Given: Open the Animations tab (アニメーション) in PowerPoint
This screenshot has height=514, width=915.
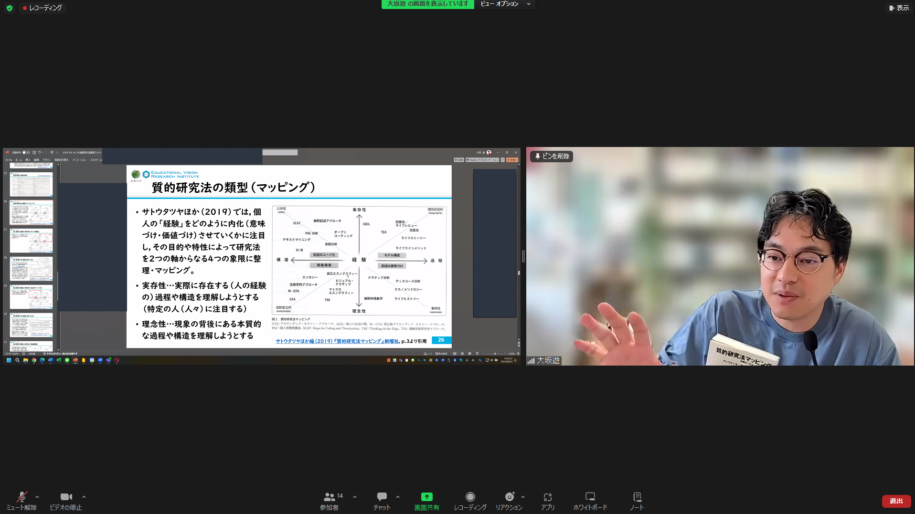Looking at the screenshot, I should pos(79,160).
